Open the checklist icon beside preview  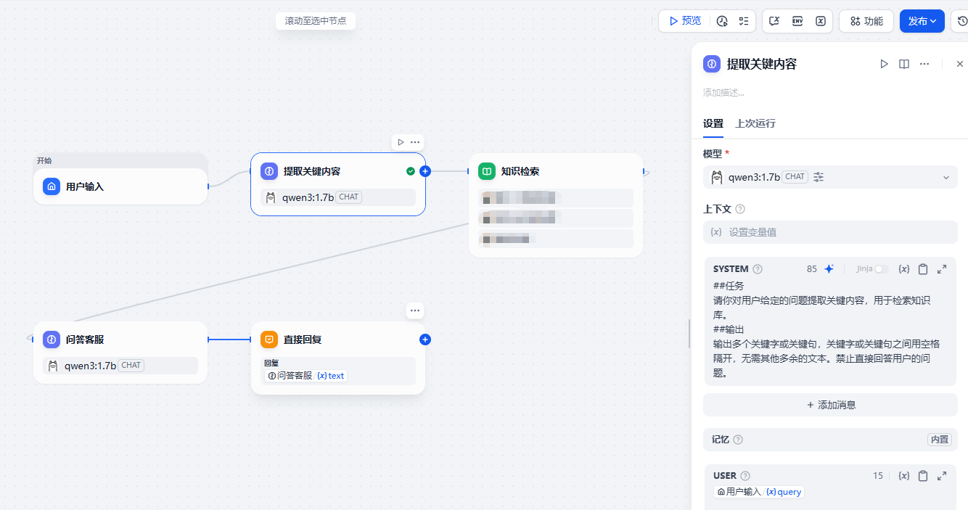click(x=744, y=21)
